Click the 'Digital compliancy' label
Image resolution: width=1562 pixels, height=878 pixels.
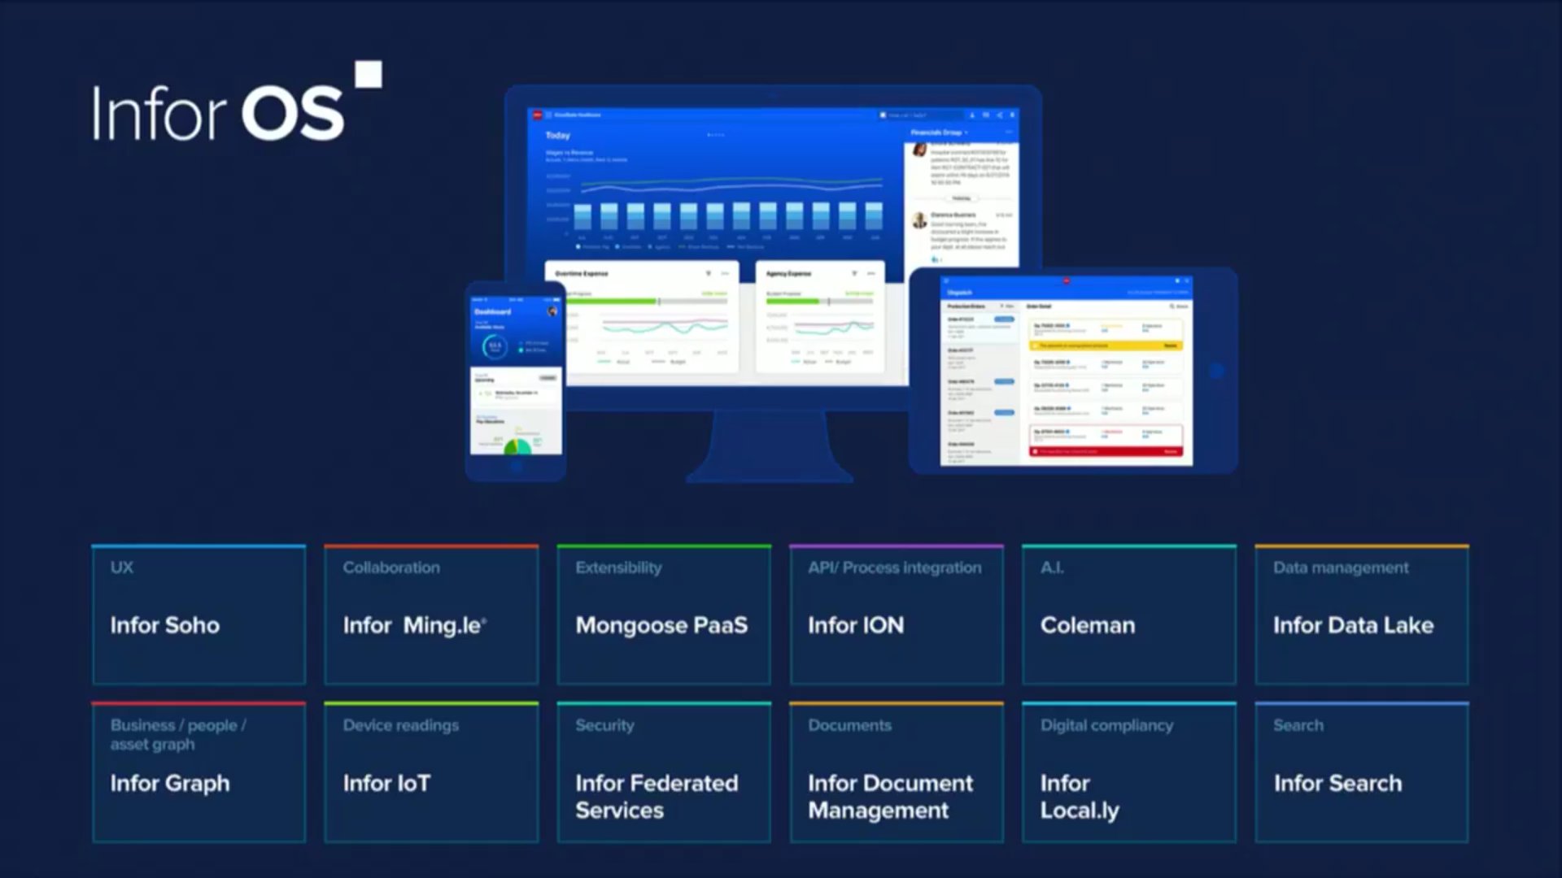1106,725
